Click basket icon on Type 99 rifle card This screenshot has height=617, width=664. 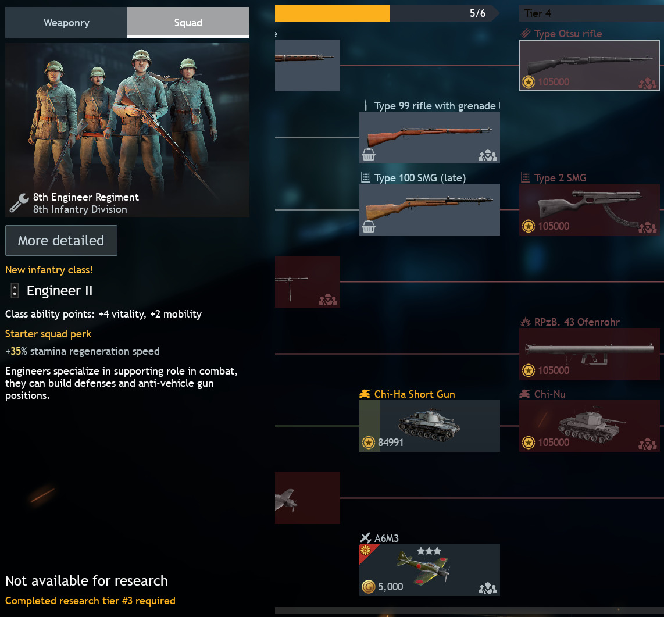pos(369,155)
